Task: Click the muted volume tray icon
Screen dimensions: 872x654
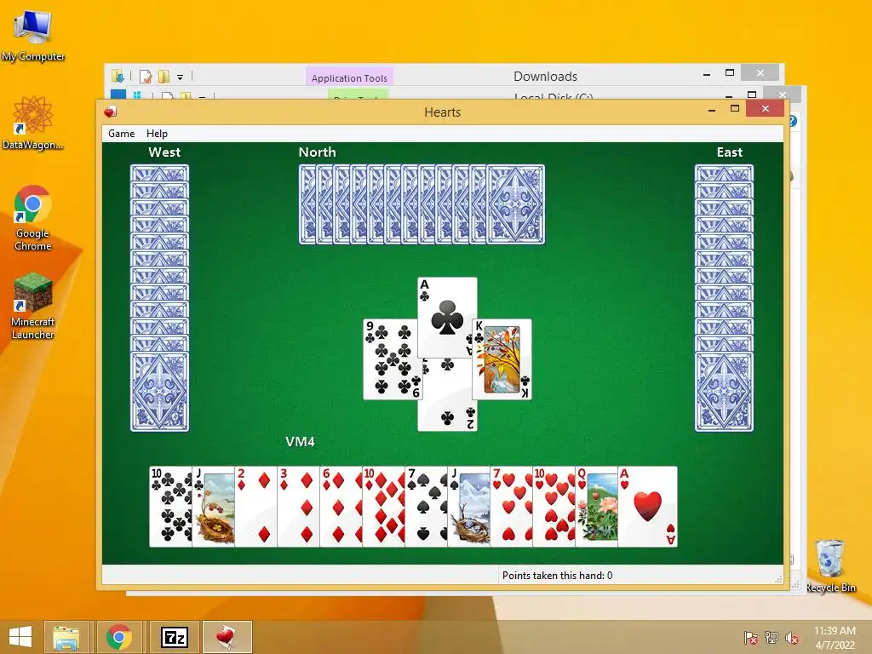Action: 792,638
